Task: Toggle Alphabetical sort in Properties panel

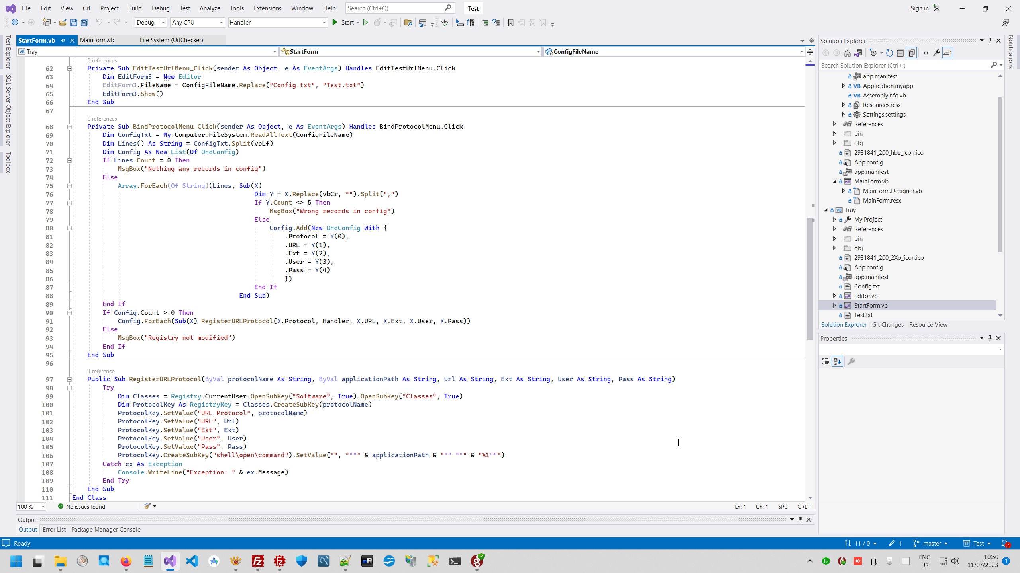Action: pos(837,361)
